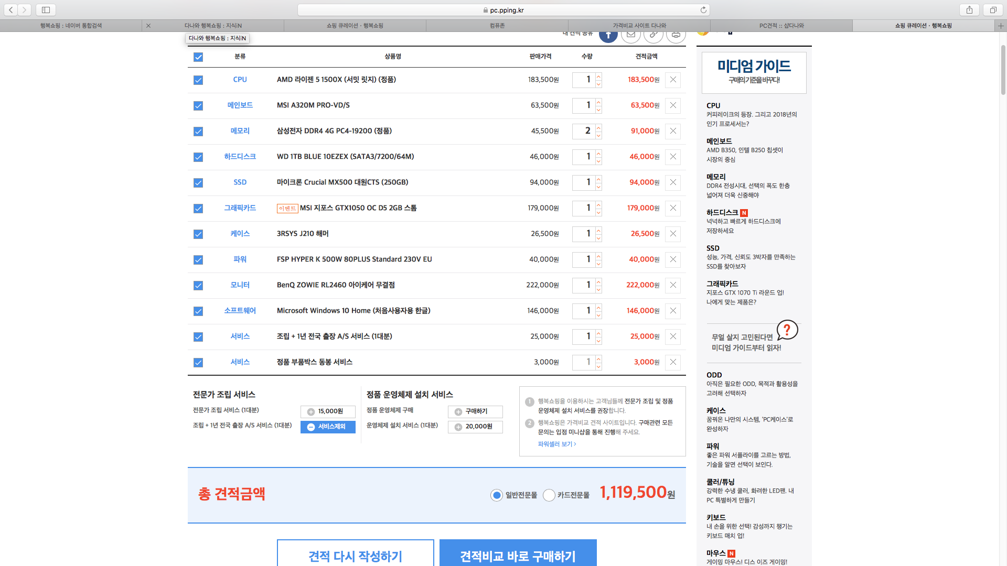
Task: Show the Safari sidebar
Action: (46, 10)
